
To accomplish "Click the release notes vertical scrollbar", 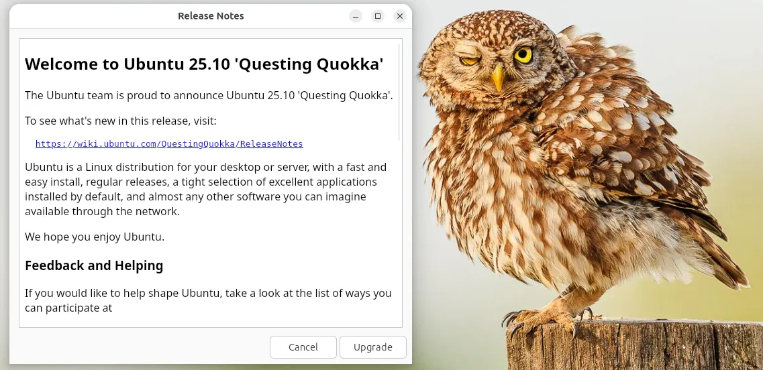I will coord(399,92).
